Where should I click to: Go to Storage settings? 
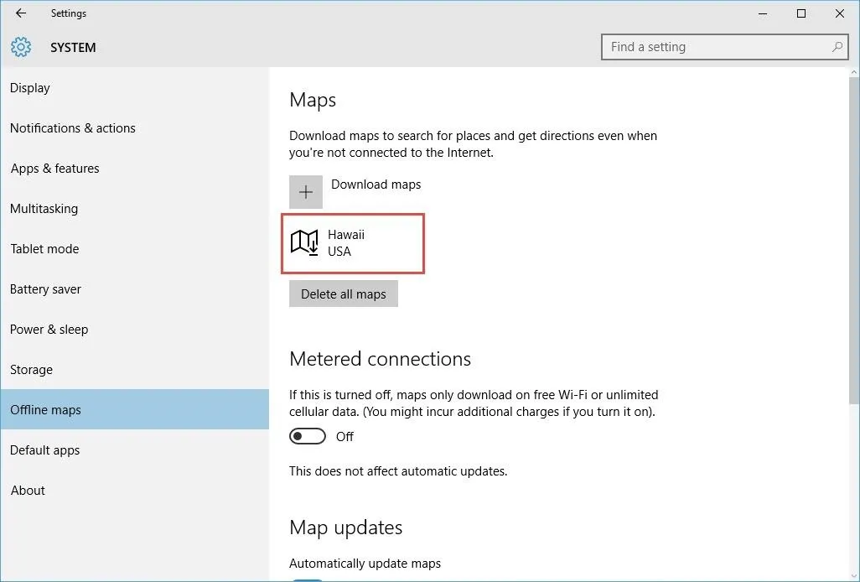point(134,370)
